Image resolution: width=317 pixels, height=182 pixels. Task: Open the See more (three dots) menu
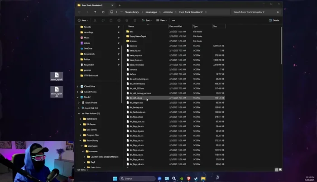(173, 20)
